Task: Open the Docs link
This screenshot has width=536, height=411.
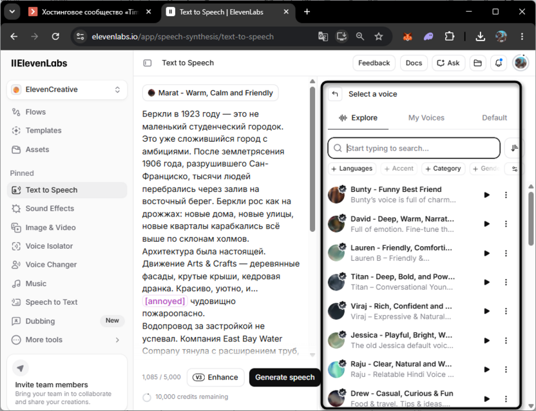Action: click(414, 63)
